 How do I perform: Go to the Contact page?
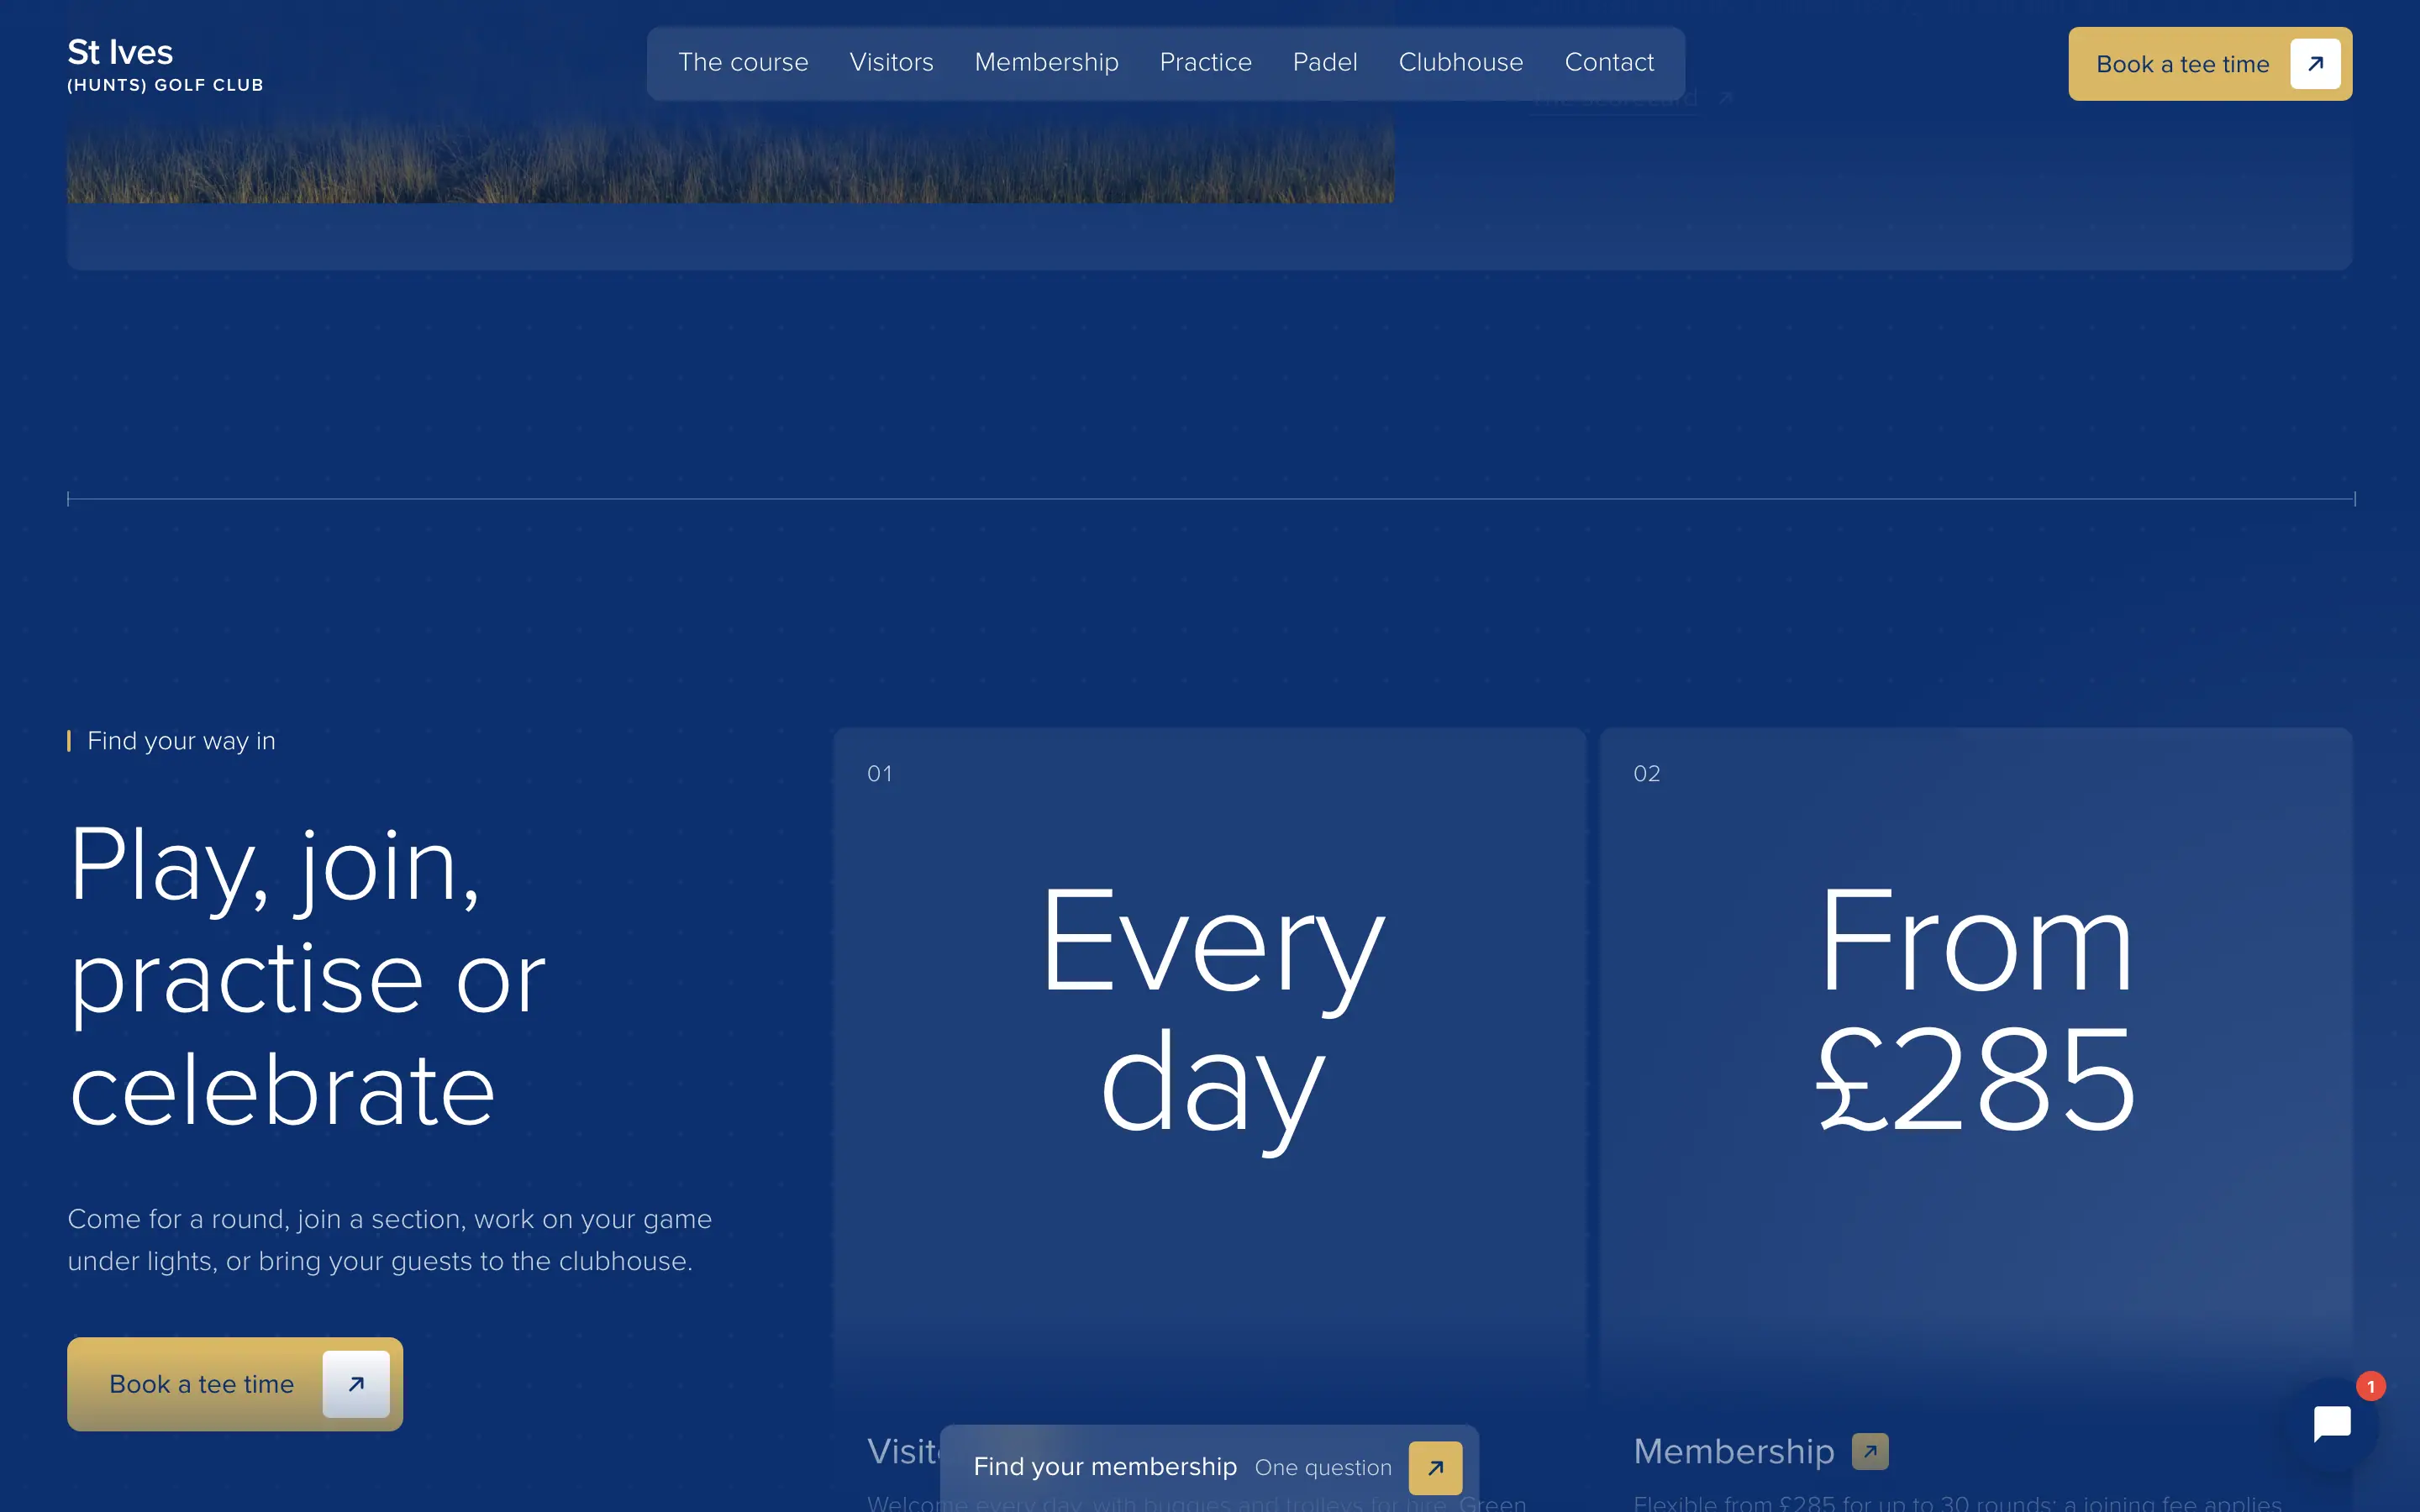[1609, 62]
